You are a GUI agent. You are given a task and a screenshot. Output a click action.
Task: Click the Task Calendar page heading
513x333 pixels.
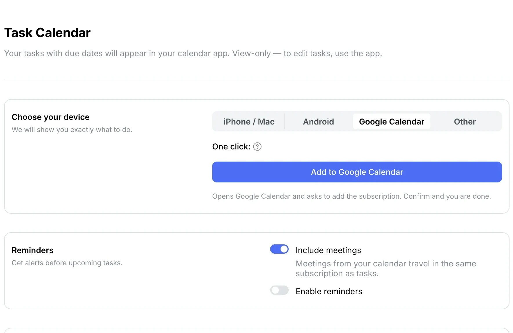tap(48, 33)
